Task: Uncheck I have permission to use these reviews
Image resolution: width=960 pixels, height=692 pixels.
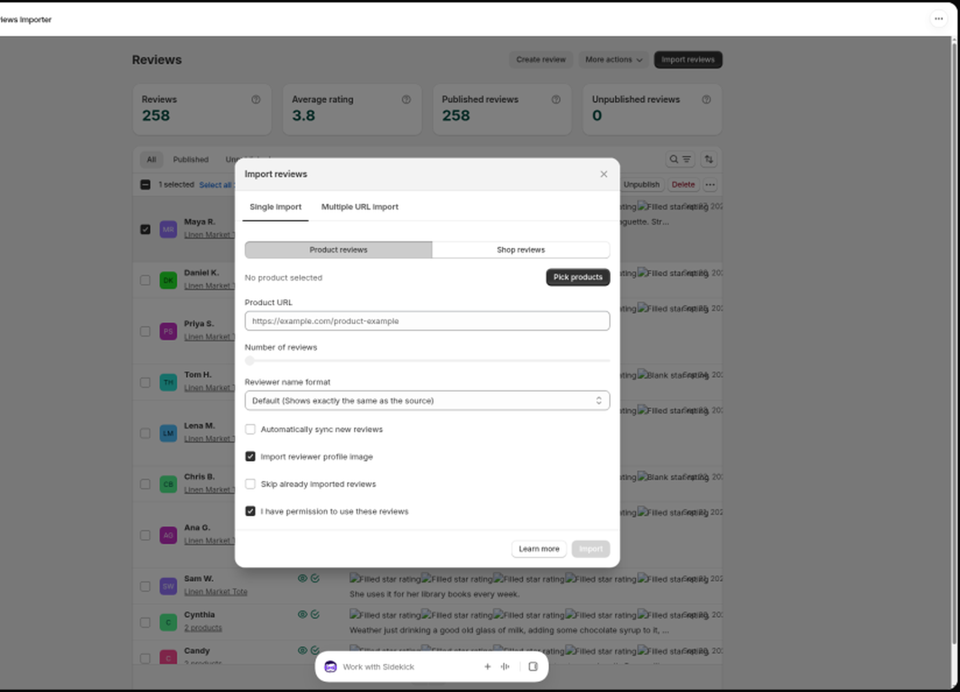Action: pyautogui.click(x=250, y=511)
